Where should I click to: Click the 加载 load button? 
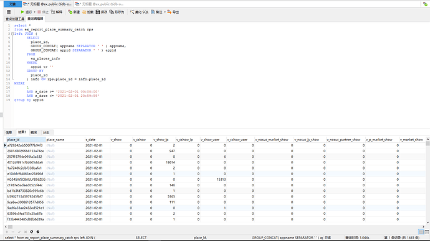pyautogui.click(x=88, y=12)
